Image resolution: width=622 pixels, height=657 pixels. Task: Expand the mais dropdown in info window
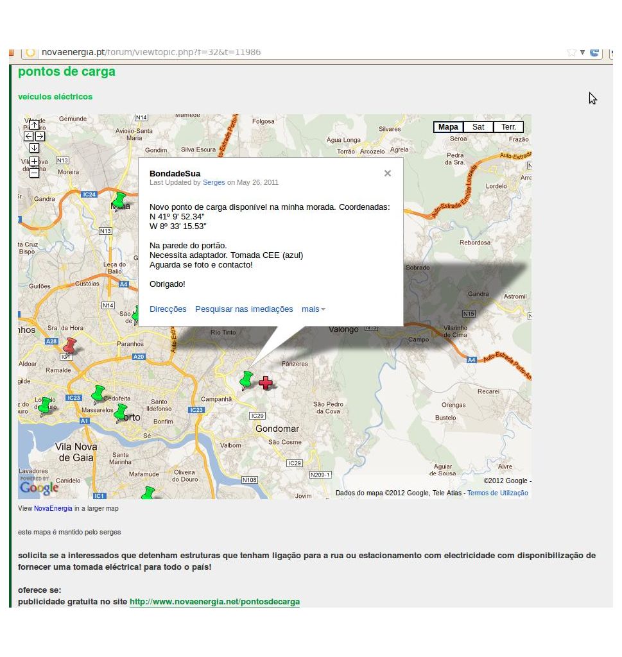313,309
